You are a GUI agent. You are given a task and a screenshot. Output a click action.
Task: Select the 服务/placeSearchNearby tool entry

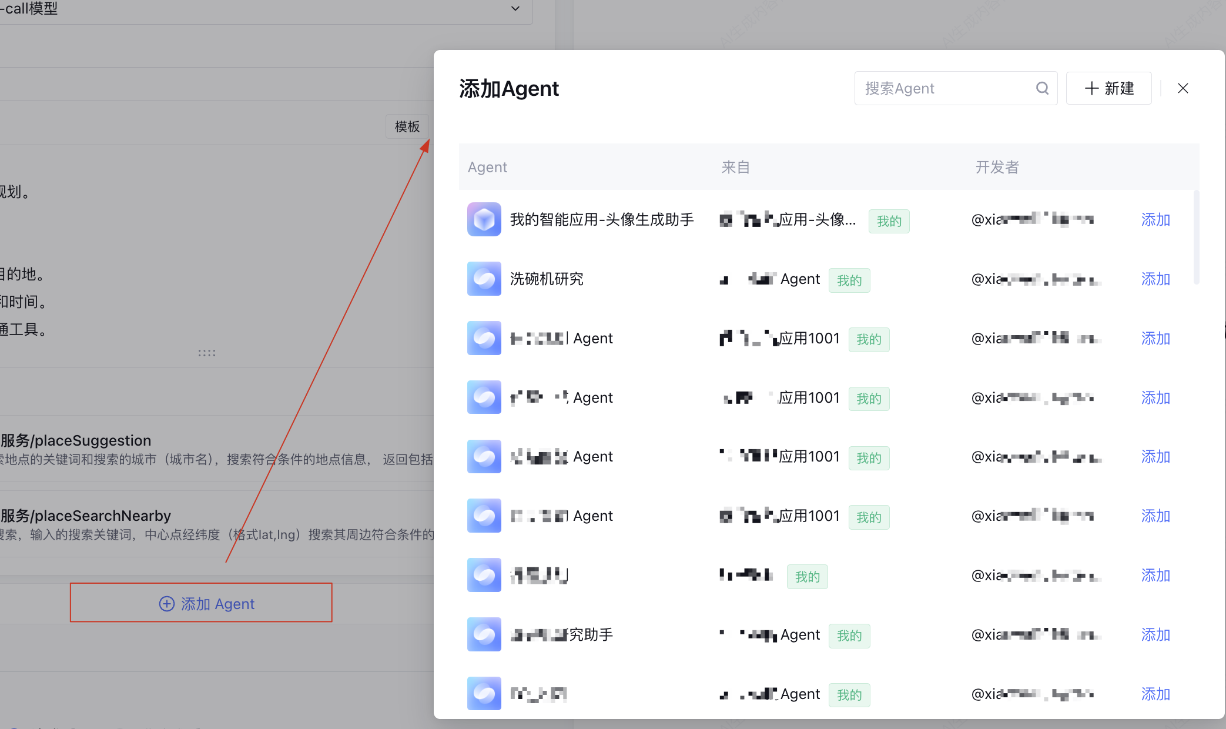[x=216, y=524]
